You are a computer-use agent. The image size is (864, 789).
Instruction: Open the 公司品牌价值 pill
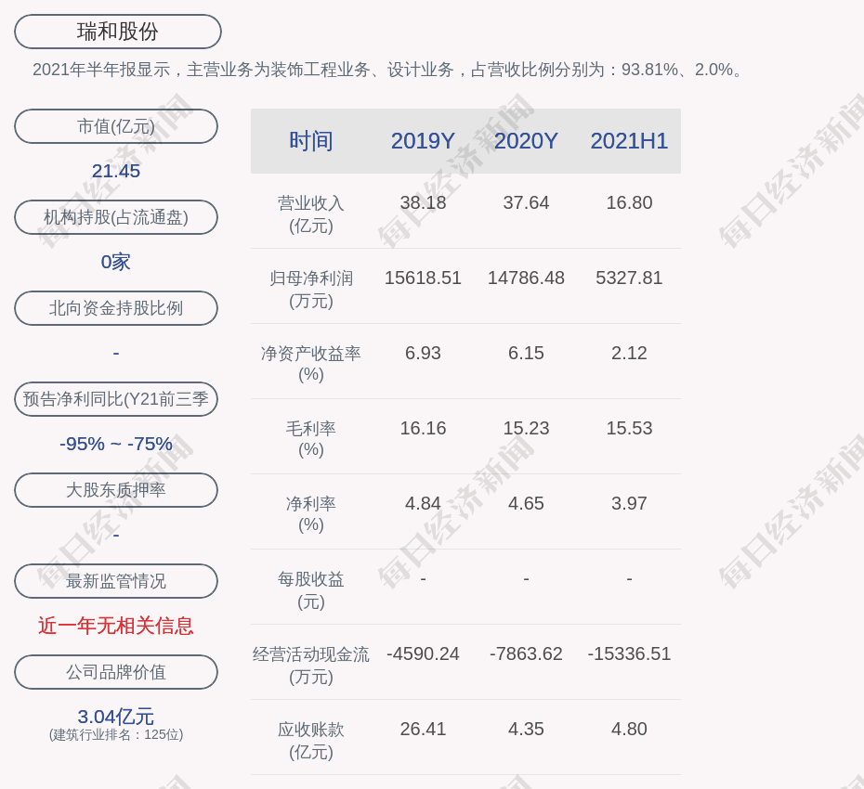tap(116, 672)
